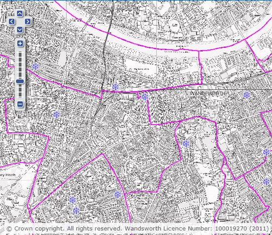
Task: Pan the map right with the arrow button
Action: click(28, 22)
